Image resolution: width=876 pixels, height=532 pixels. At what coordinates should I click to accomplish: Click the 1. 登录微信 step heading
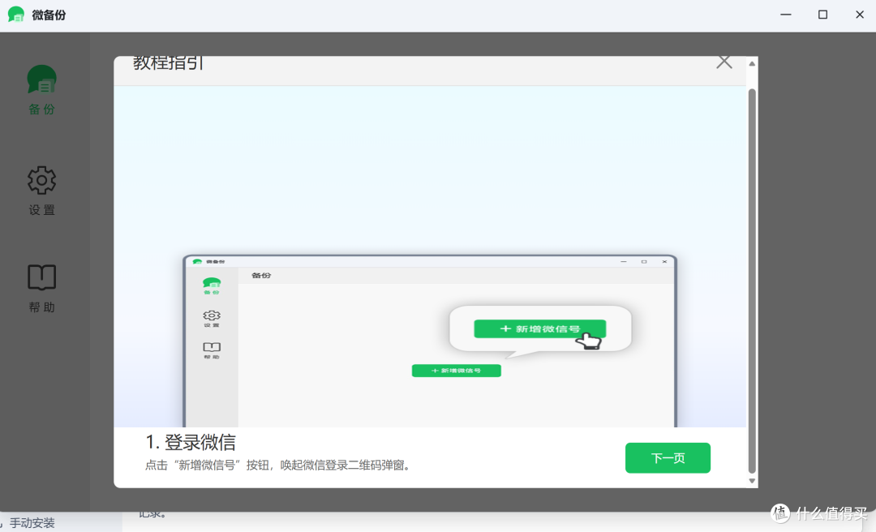tap(191, 442)
